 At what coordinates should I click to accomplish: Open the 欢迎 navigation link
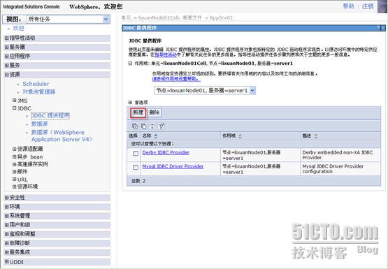point(18,28)
